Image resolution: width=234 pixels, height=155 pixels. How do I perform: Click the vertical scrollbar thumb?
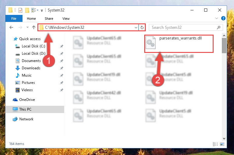click(x=224, y=46)
